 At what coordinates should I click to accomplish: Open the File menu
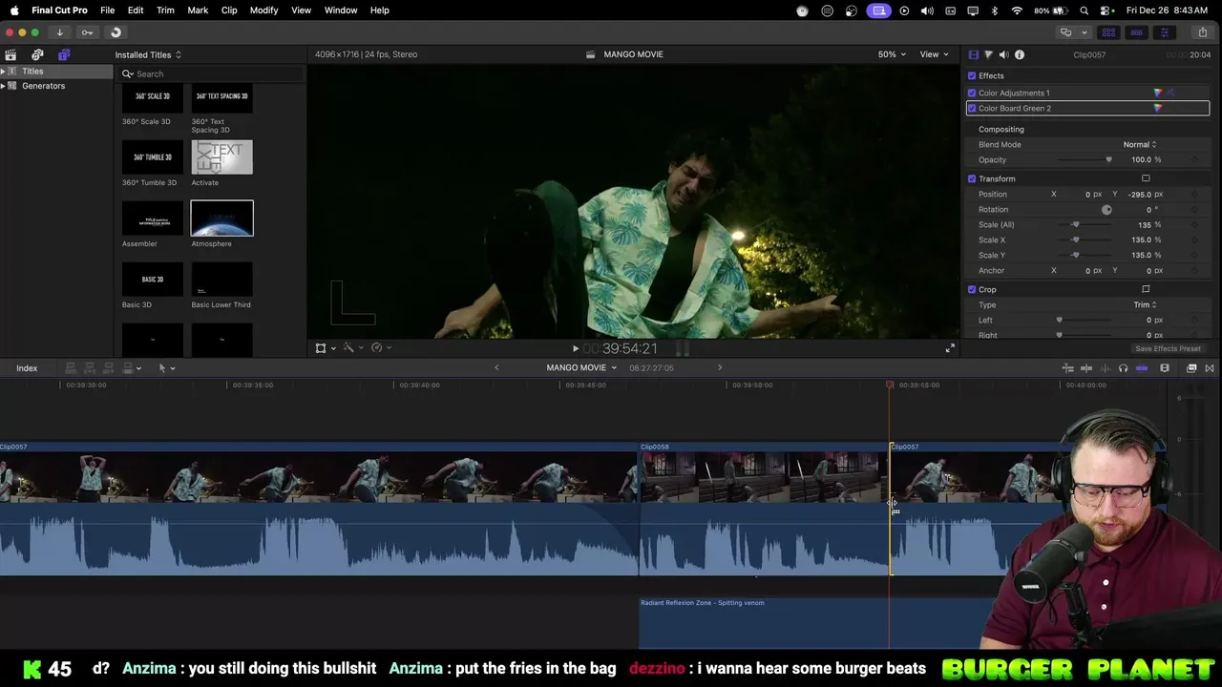[x=108, y=10]
